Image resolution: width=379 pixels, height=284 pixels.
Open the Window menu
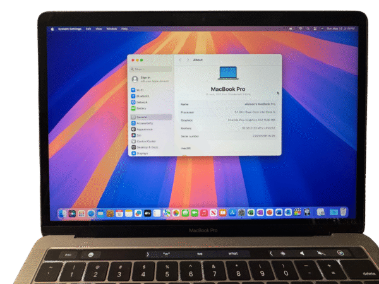click(112, 29)
